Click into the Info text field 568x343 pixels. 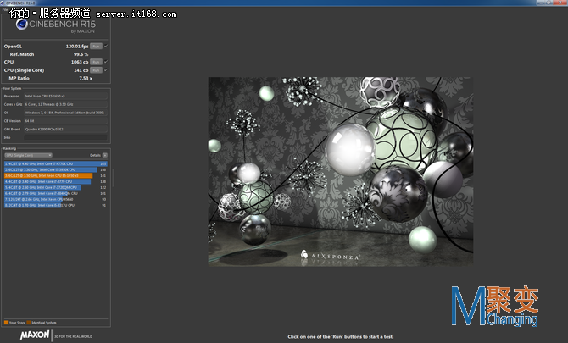coord(65,137)
